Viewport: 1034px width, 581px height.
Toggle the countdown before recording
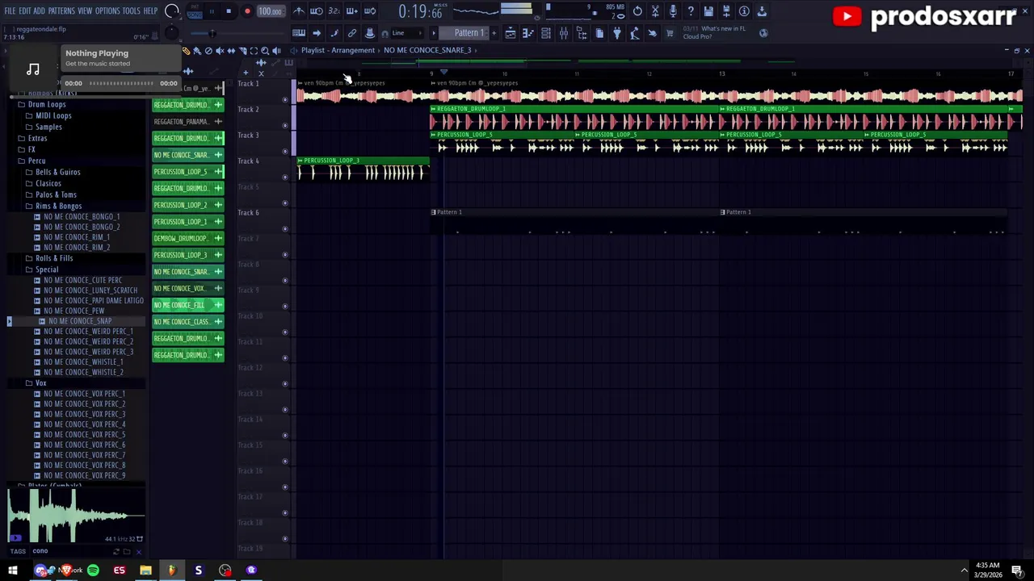(x=334, y=11)
